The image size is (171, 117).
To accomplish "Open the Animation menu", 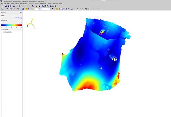I will click(x=43, y=3).
